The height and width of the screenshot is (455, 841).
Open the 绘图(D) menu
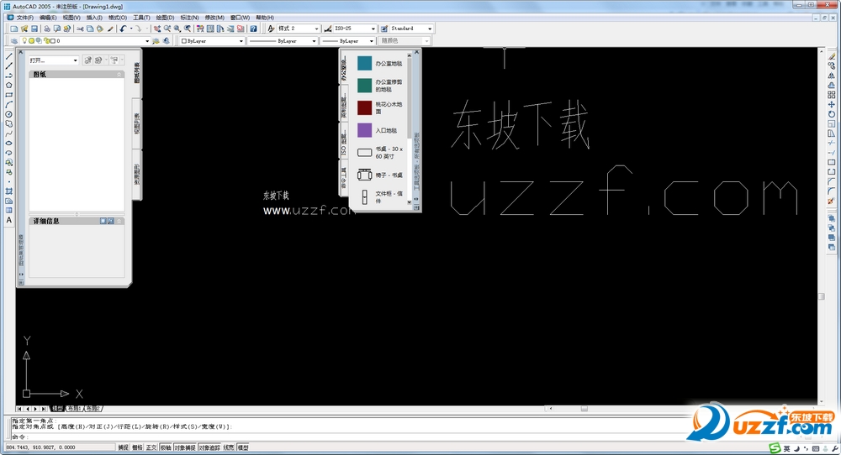coord(165,18)
